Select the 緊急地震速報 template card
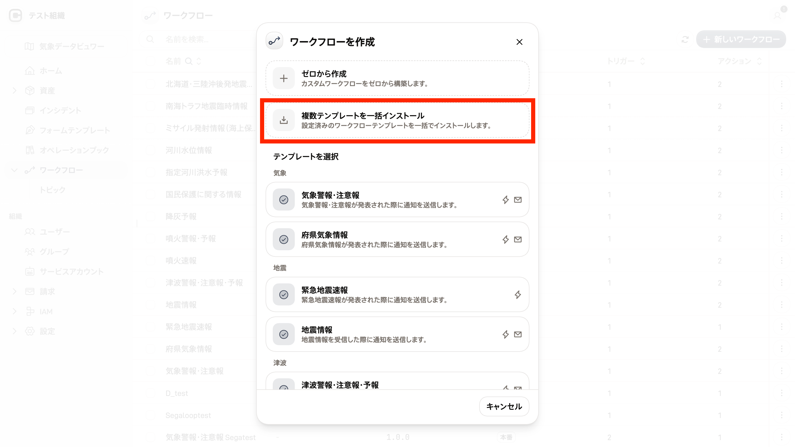Image resolution: width=795 pixels, height=447 pixels. (397, 295)
